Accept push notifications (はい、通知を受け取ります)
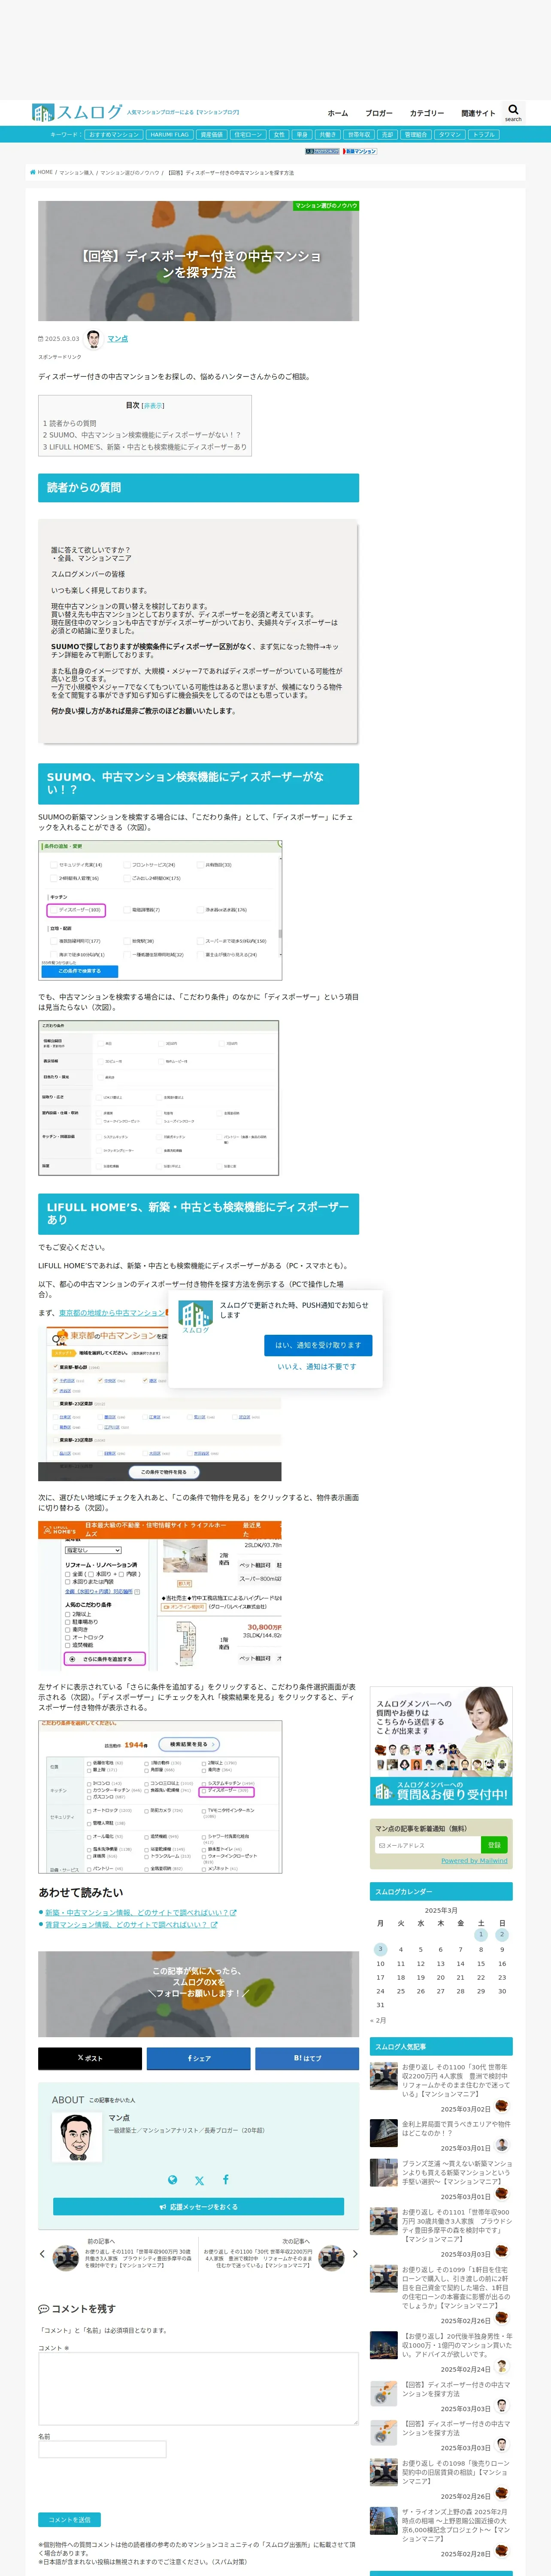This screenshot has height=2576, width=551. [318, 1345]
